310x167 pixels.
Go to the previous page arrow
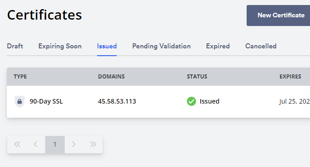coord(36,144)
